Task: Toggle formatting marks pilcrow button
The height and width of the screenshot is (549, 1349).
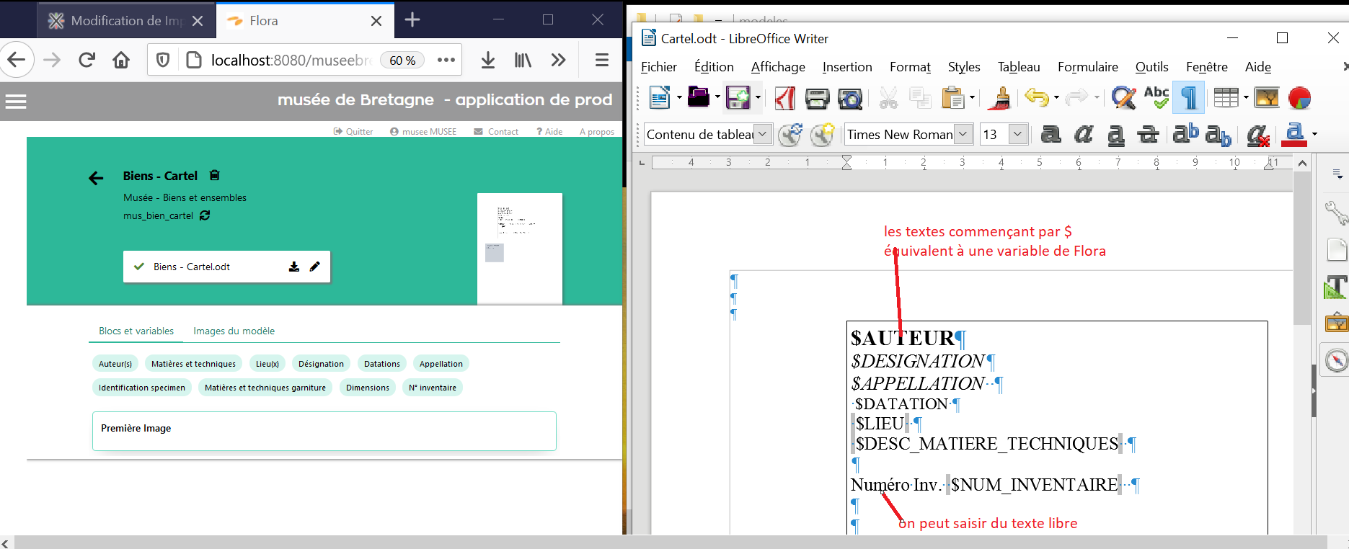Action: click(1189, 97)
